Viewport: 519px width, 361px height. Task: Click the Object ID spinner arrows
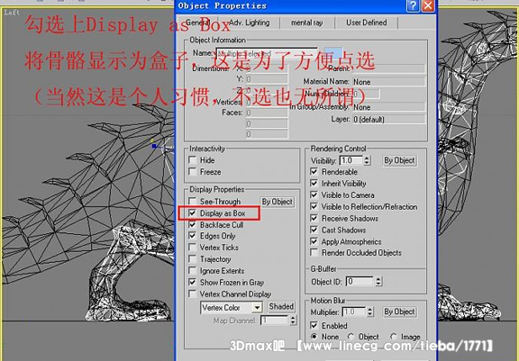point(378,282)
